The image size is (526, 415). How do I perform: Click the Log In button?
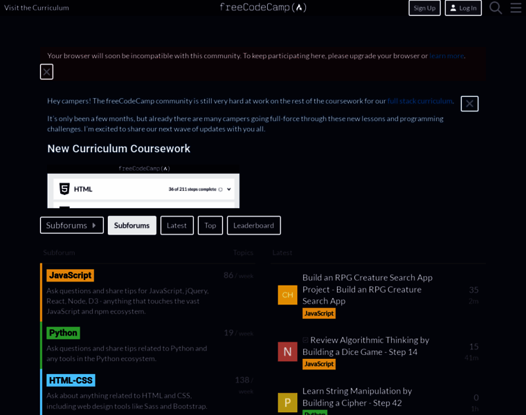point(463,8)
